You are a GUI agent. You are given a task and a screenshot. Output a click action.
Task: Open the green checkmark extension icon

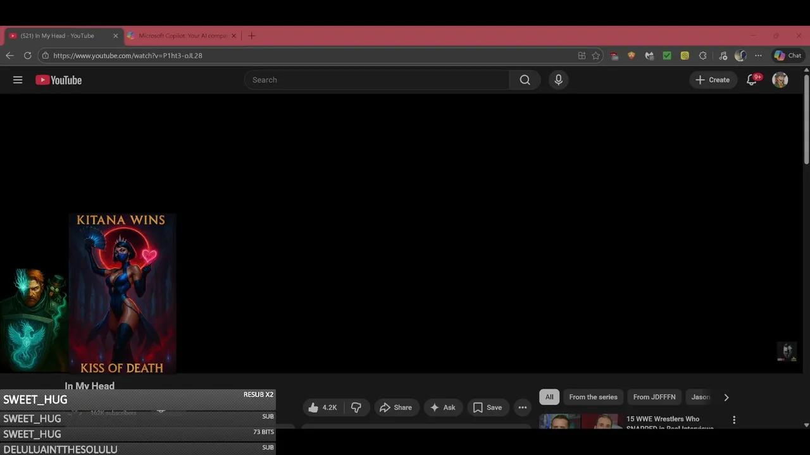click(666, 56)
